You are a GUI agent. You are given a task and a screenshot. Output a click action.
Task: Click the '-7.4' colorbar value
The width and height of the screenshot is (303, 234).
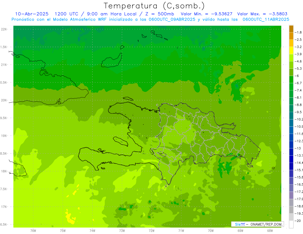tap(298, 90)
